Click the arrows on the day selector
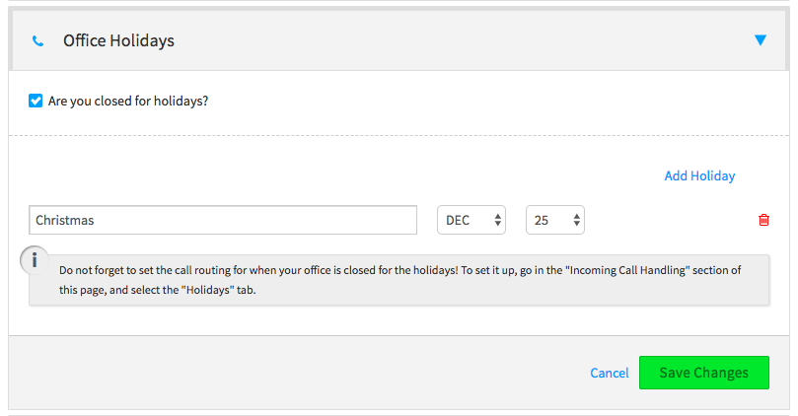Screen dimensions: 798x416 pos(577,220)
